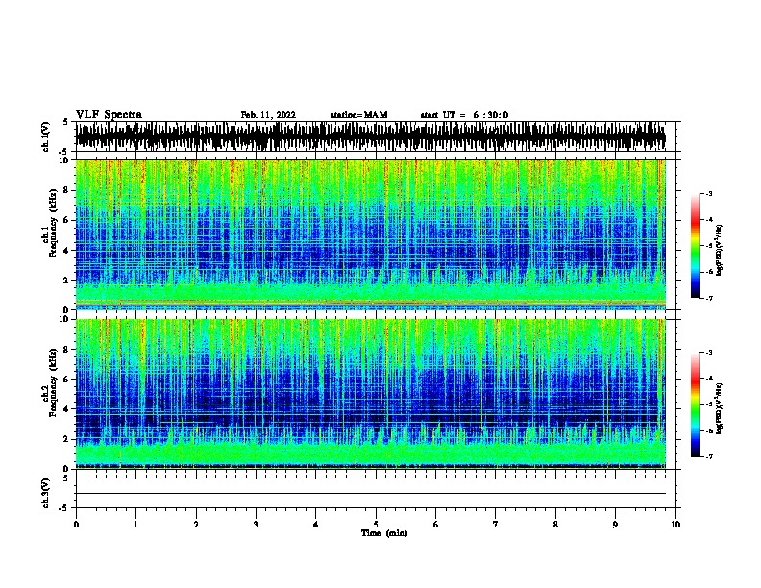The image size is (761, 588).
Task: Click the ch.2 color bar log(PSD) unit label
Action: pyautogui.click(x=720, y=408)
